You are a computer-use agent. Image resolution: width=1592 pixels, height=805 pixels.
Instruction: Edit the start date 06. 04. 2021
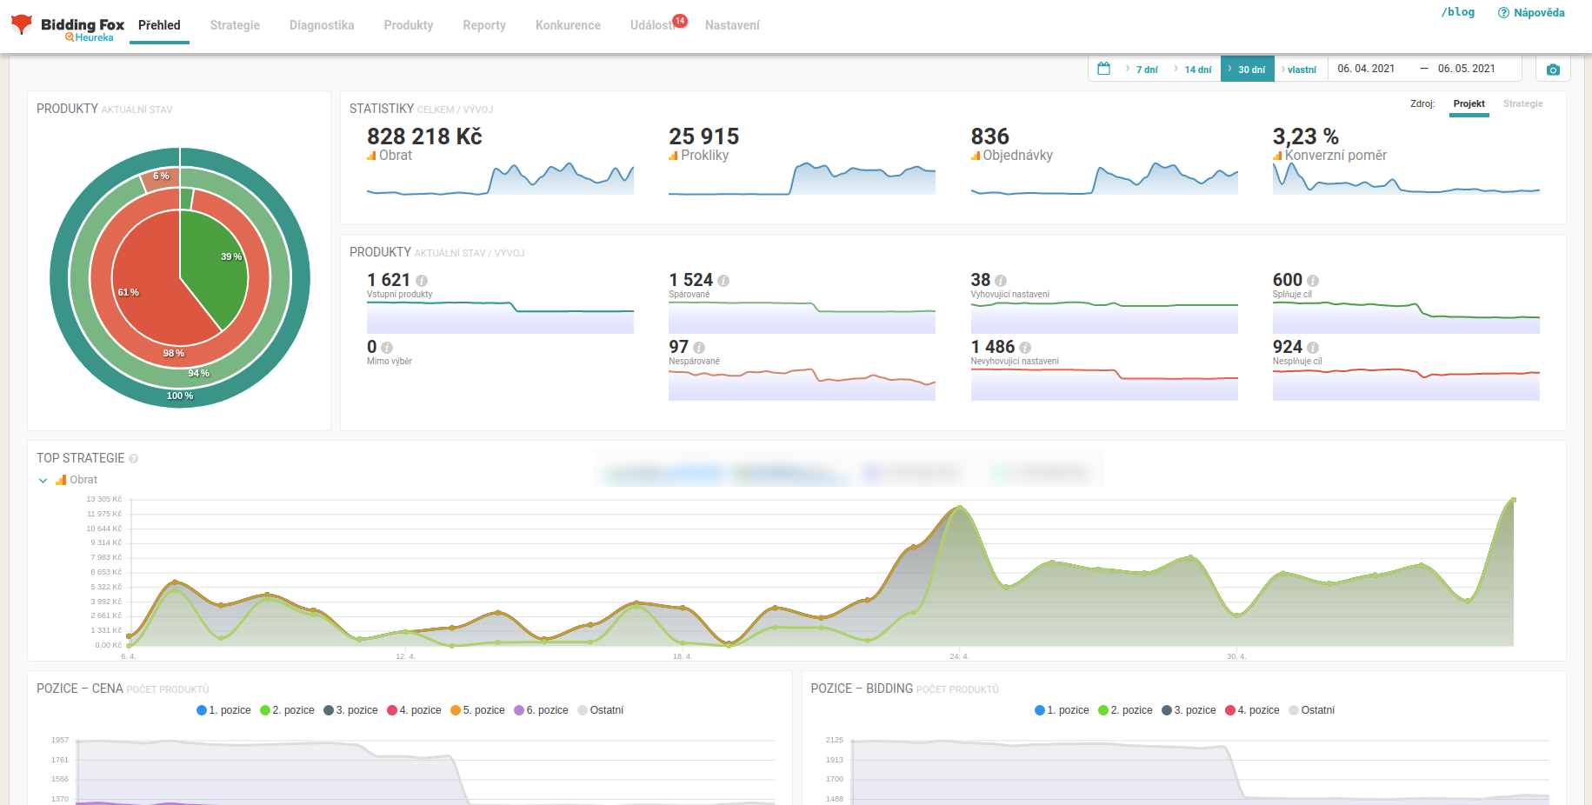click(1366, 69)
